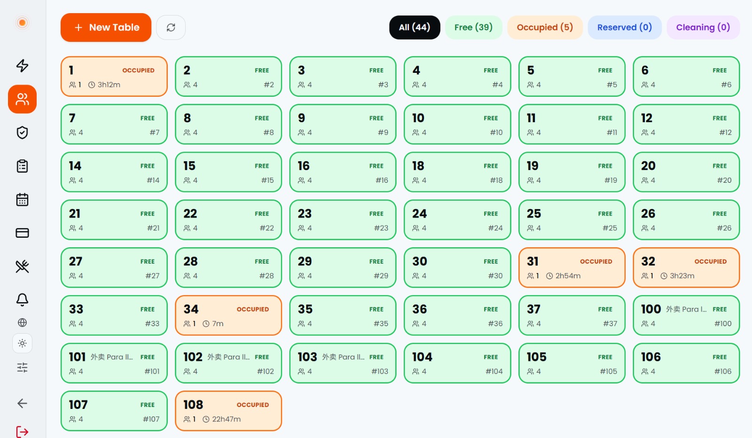Screen dimensions: 752x438
Task: Filter tables by Free (39)
Action: tap(473, 27)
